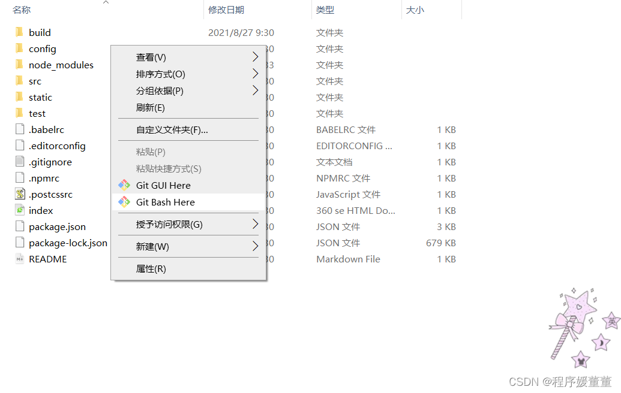The image size is (621, 393).
Task: Open 自定义文件夹(F)... menu entry
Action: click(x=188, y=129)
